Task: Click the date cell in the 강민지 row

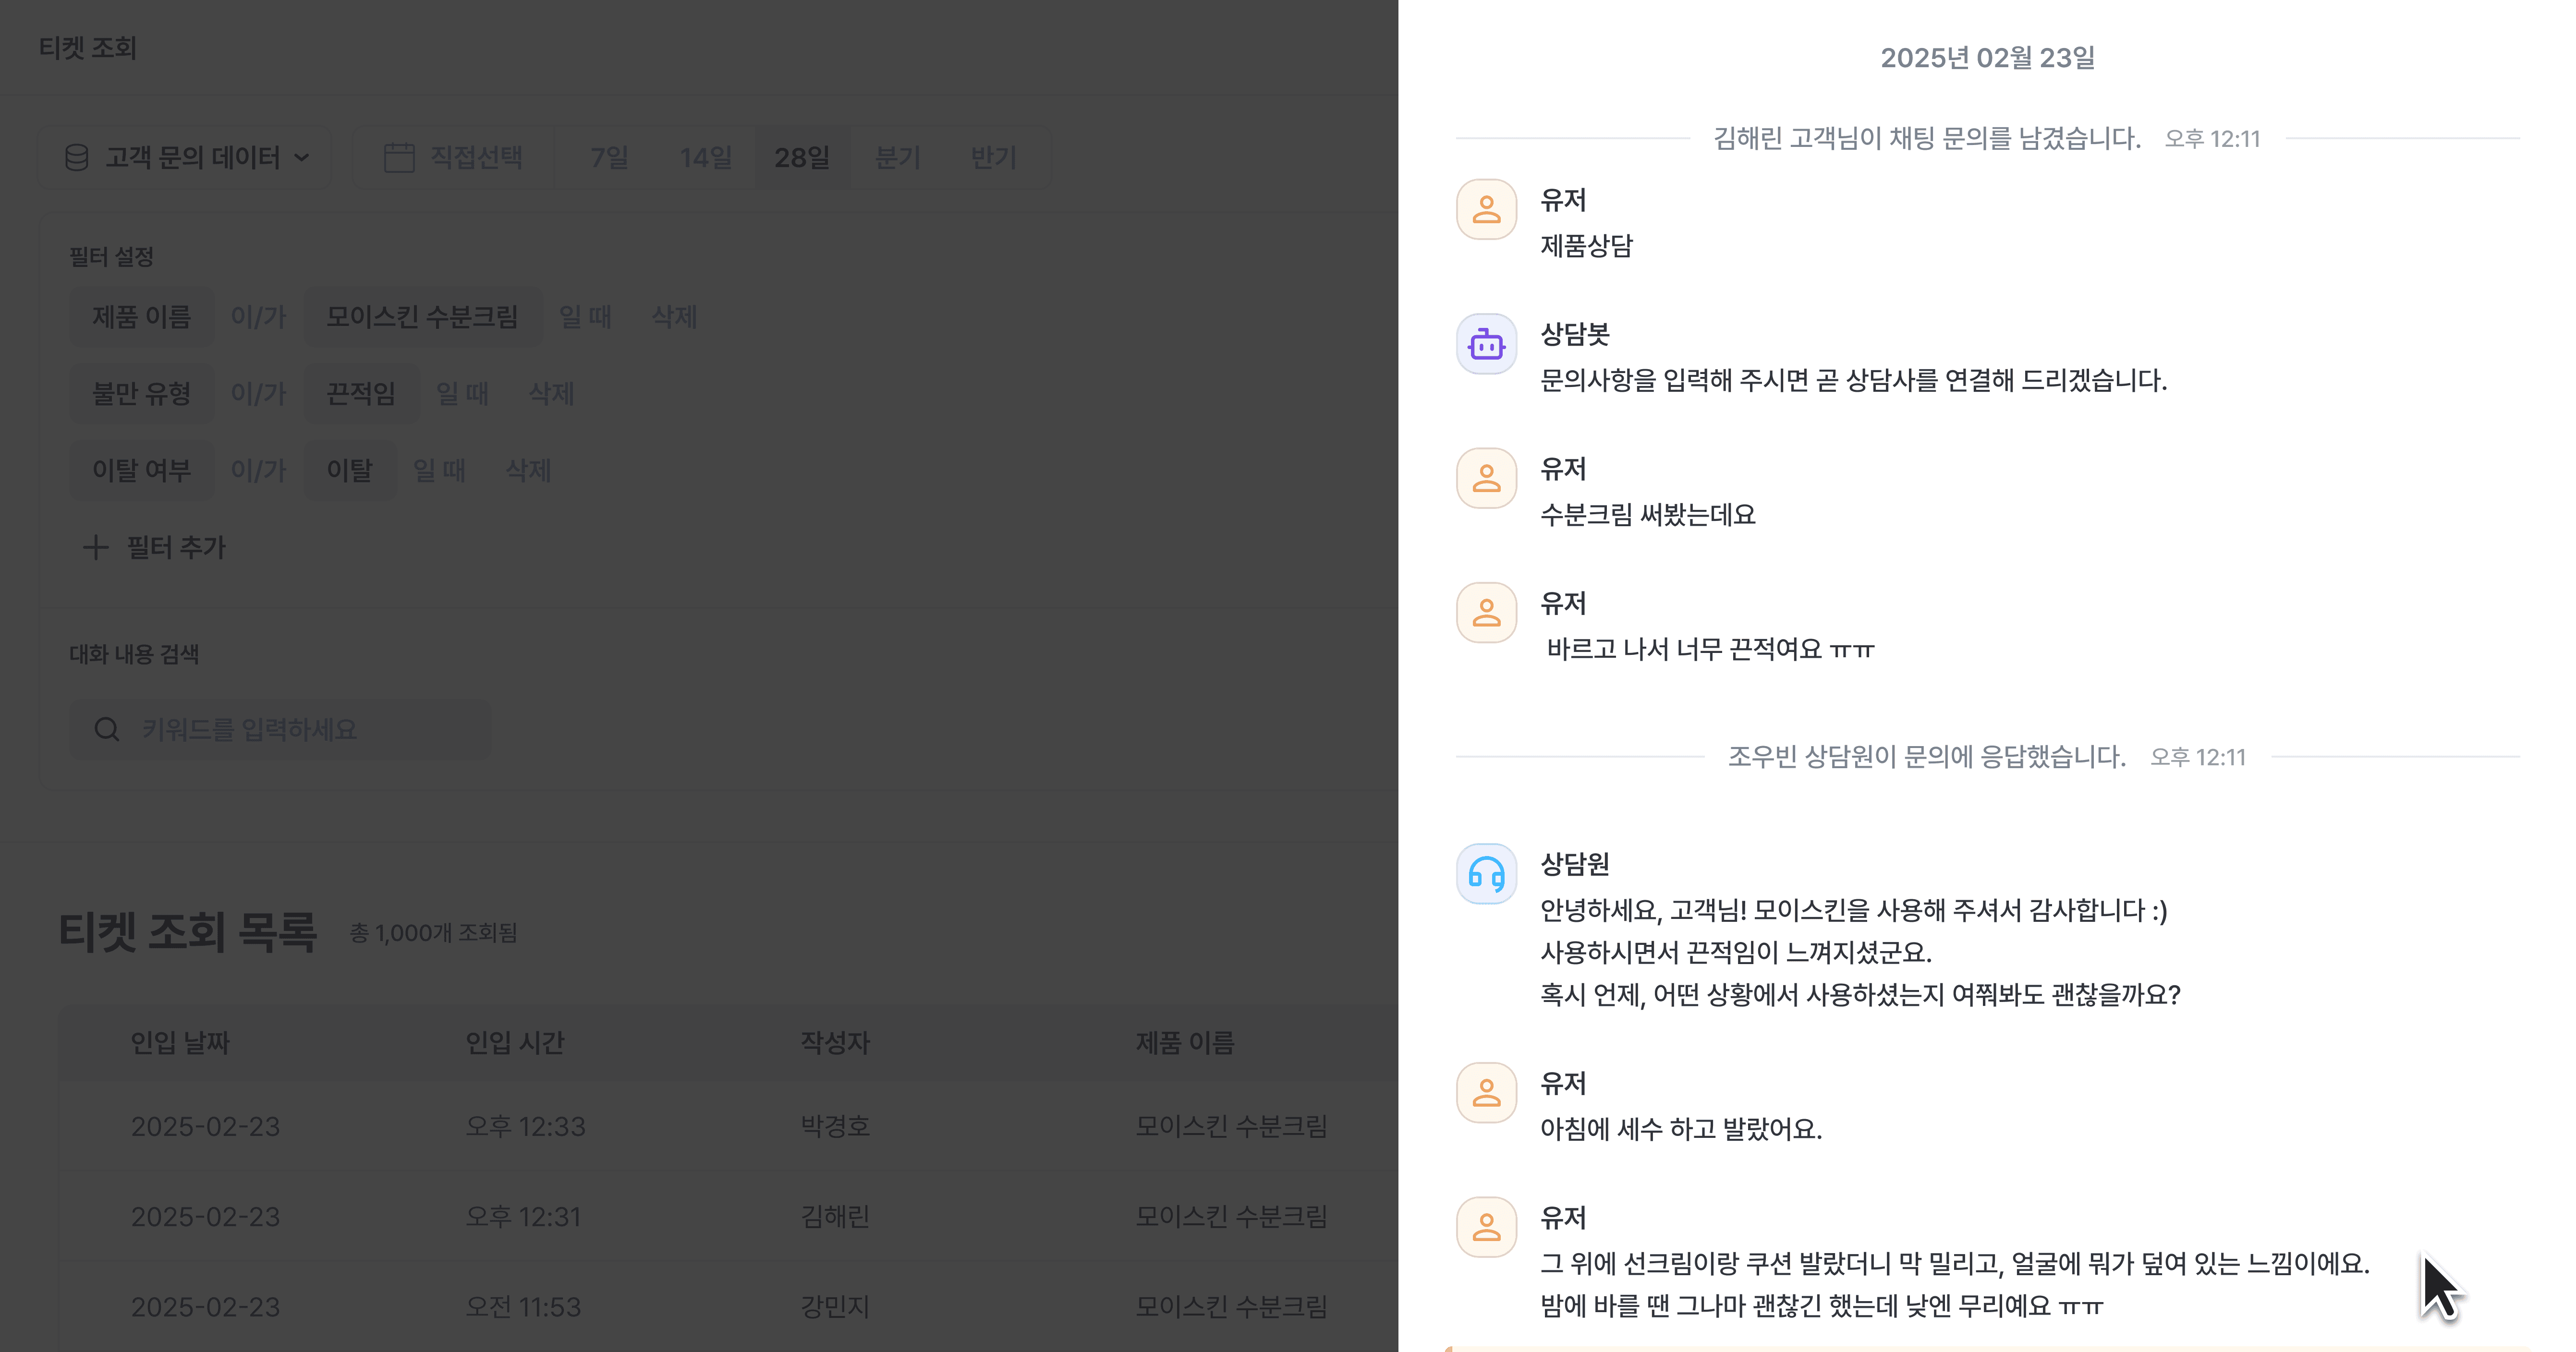Action: pos(205,1307)
